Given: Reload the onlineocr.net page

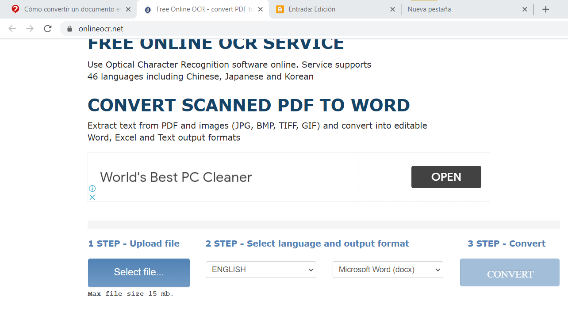Looking at the screenshot, I should [x=47, y=29].
